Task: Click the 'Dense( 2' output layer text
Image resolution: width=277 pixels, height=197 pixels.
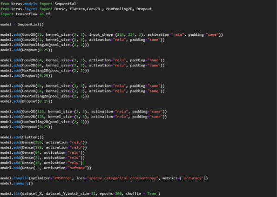Action: tap(31, 168)
